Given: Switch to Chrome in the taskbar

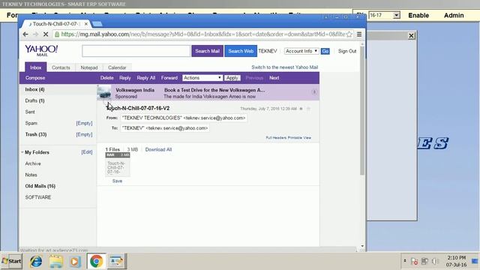Looking at the screenshot, I should click(96, 261).
